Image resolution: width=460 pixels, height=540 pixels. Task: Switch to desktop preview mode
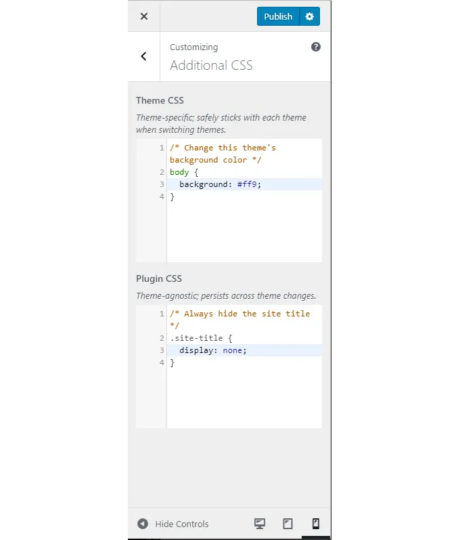point(259,524)
